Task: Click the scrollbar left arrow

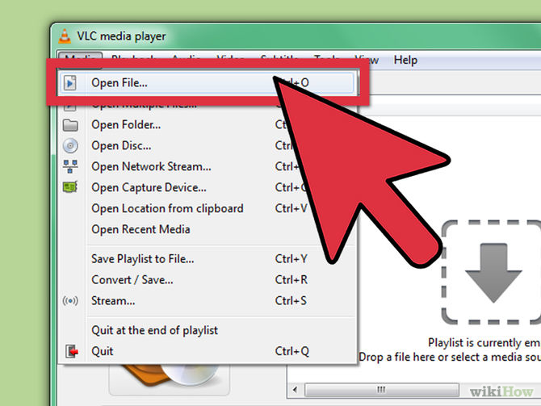Action: [296, 390]
